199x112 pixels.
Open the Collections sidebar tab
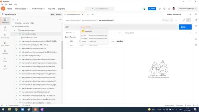pos(5,21)
